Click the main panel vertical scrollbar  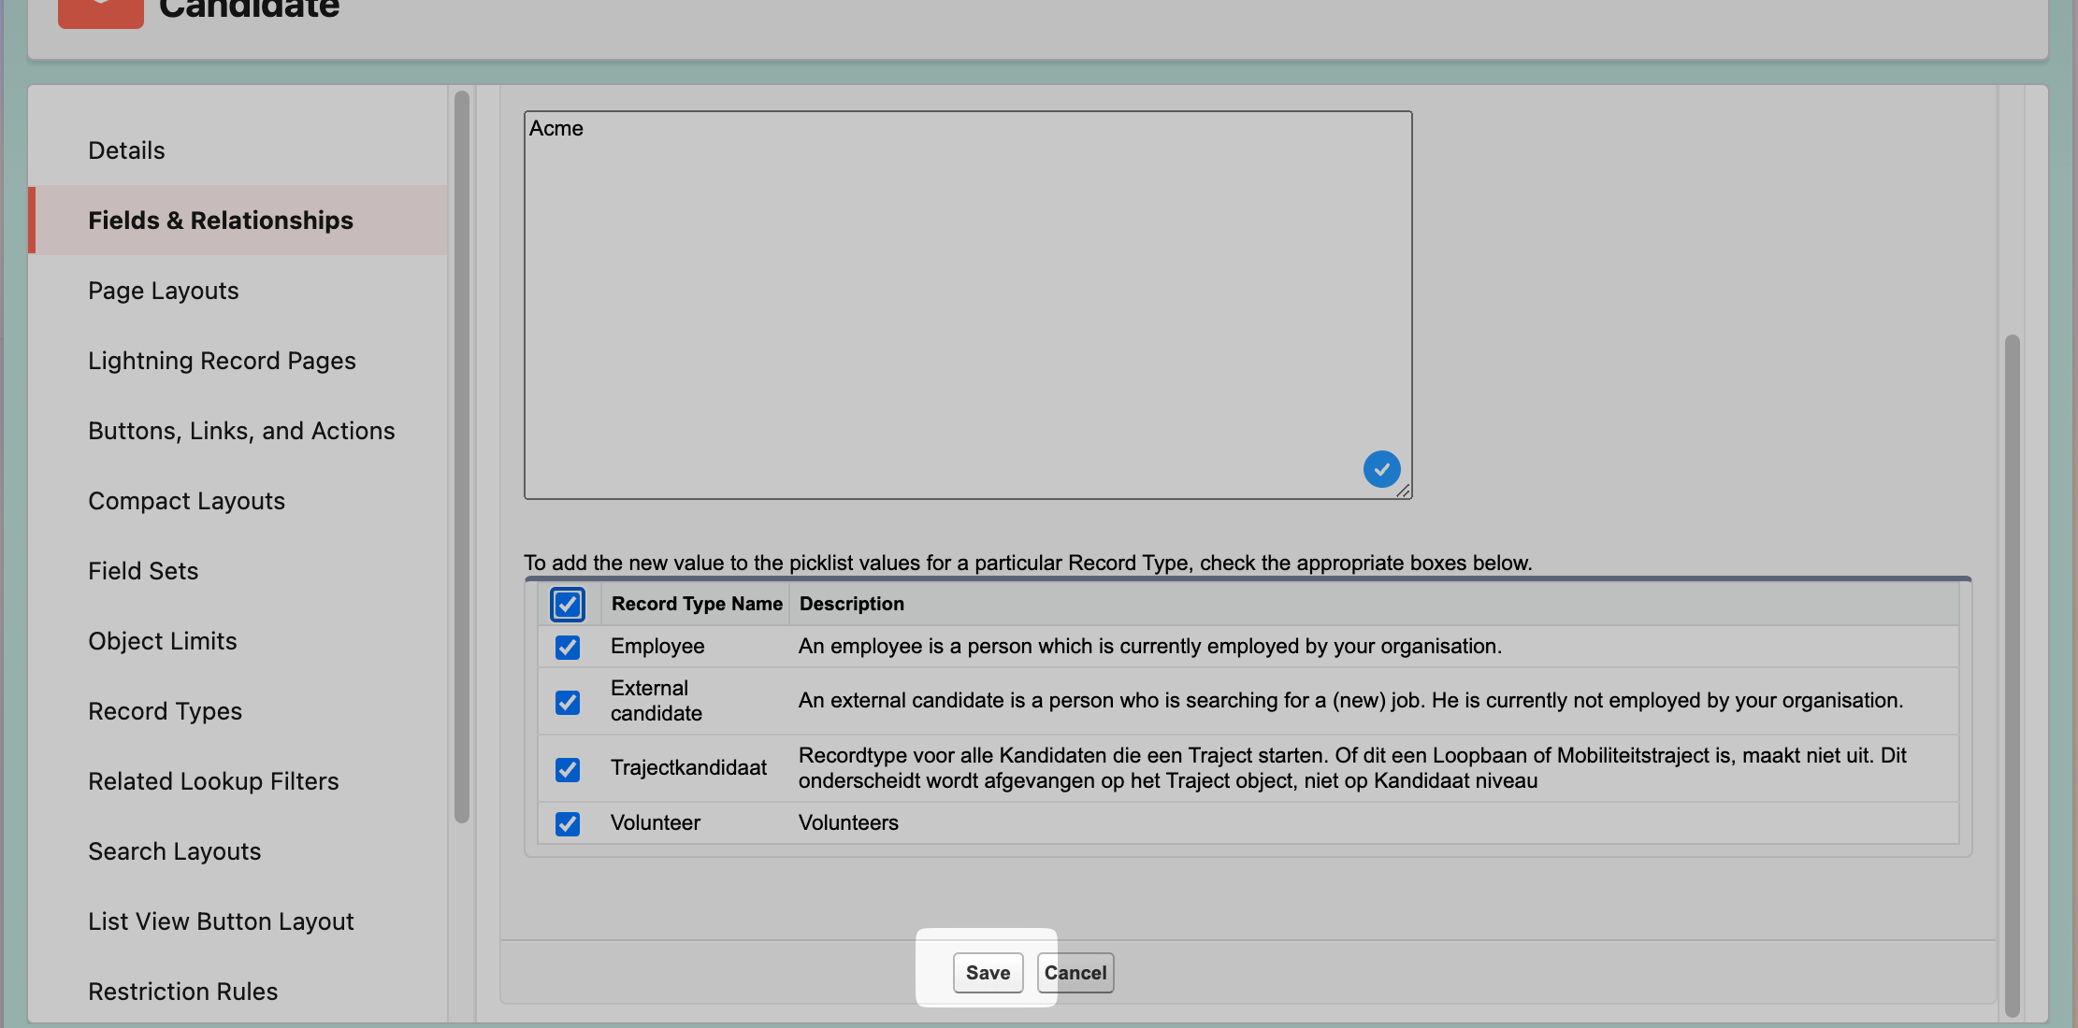coord(2012,675)
